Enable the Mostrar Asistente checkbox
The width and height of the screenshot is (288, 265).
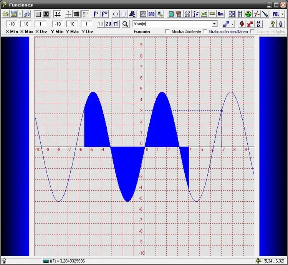(x=167, y=31)
